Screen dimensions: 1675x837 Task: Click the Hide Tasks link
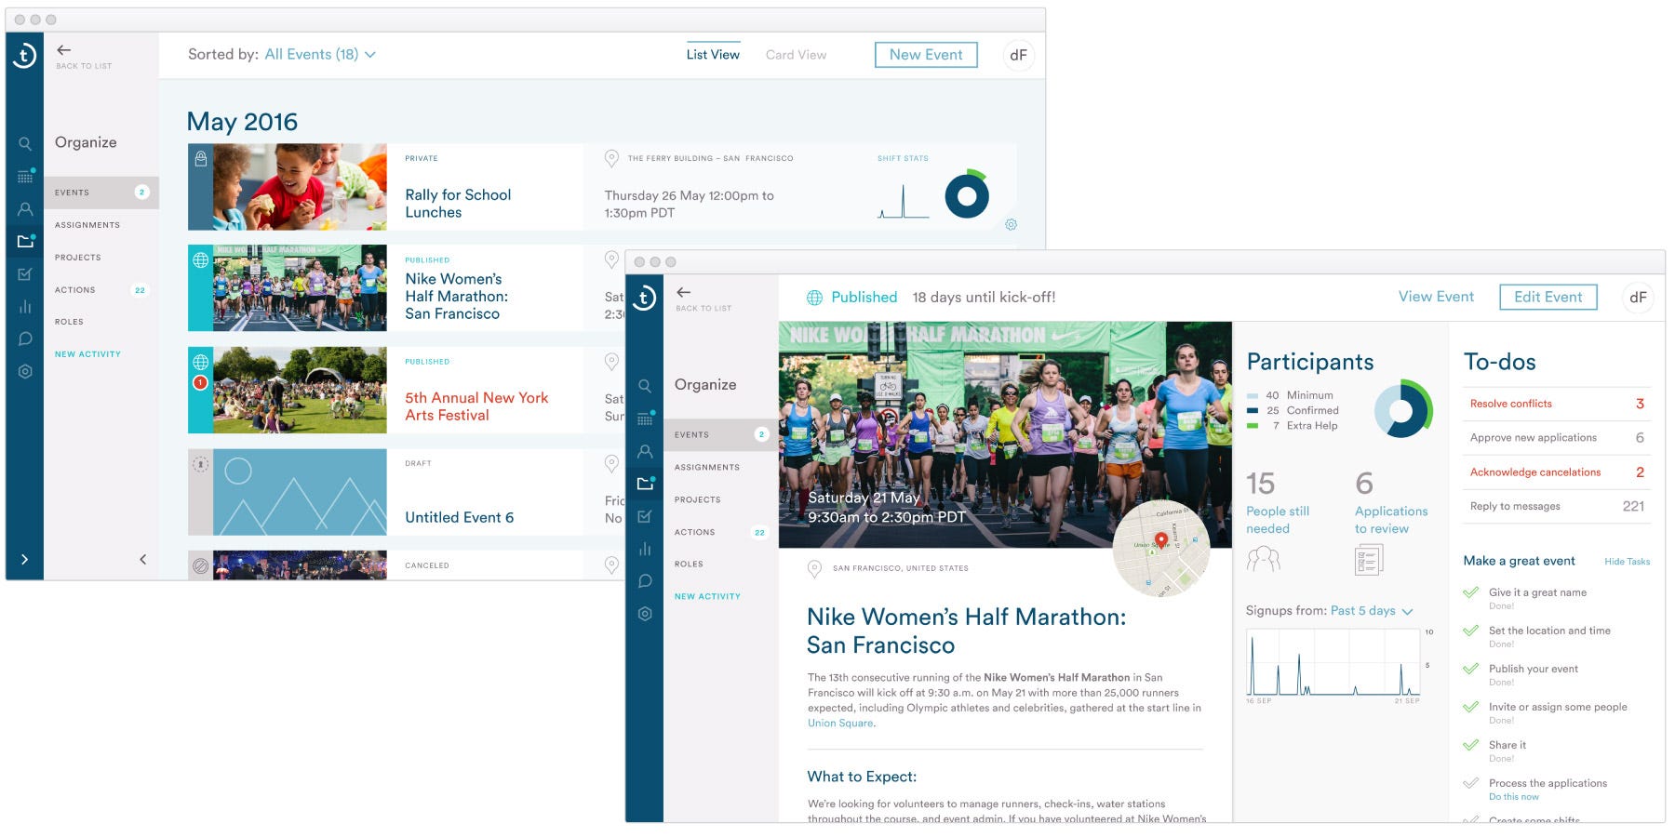click(1627, 562)
